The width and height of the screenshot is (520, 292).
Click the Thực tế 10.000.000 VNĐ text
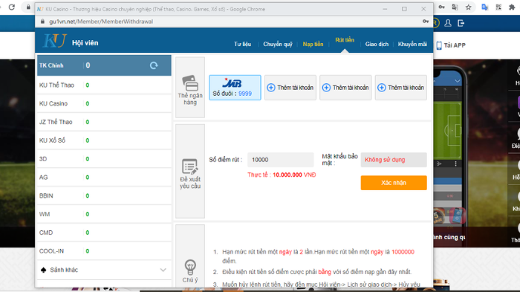[282, 175]
